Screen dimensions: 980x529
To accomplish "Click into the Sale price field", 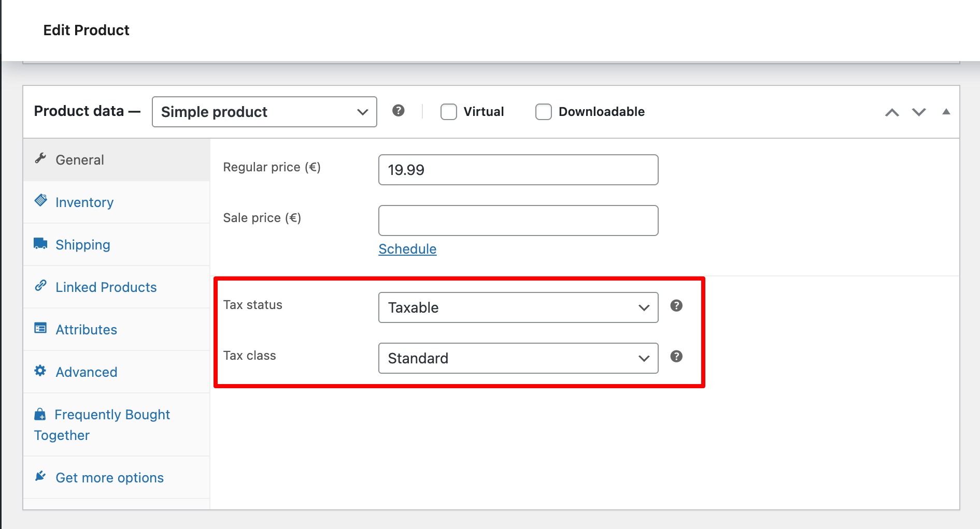I will click(518, 221).
